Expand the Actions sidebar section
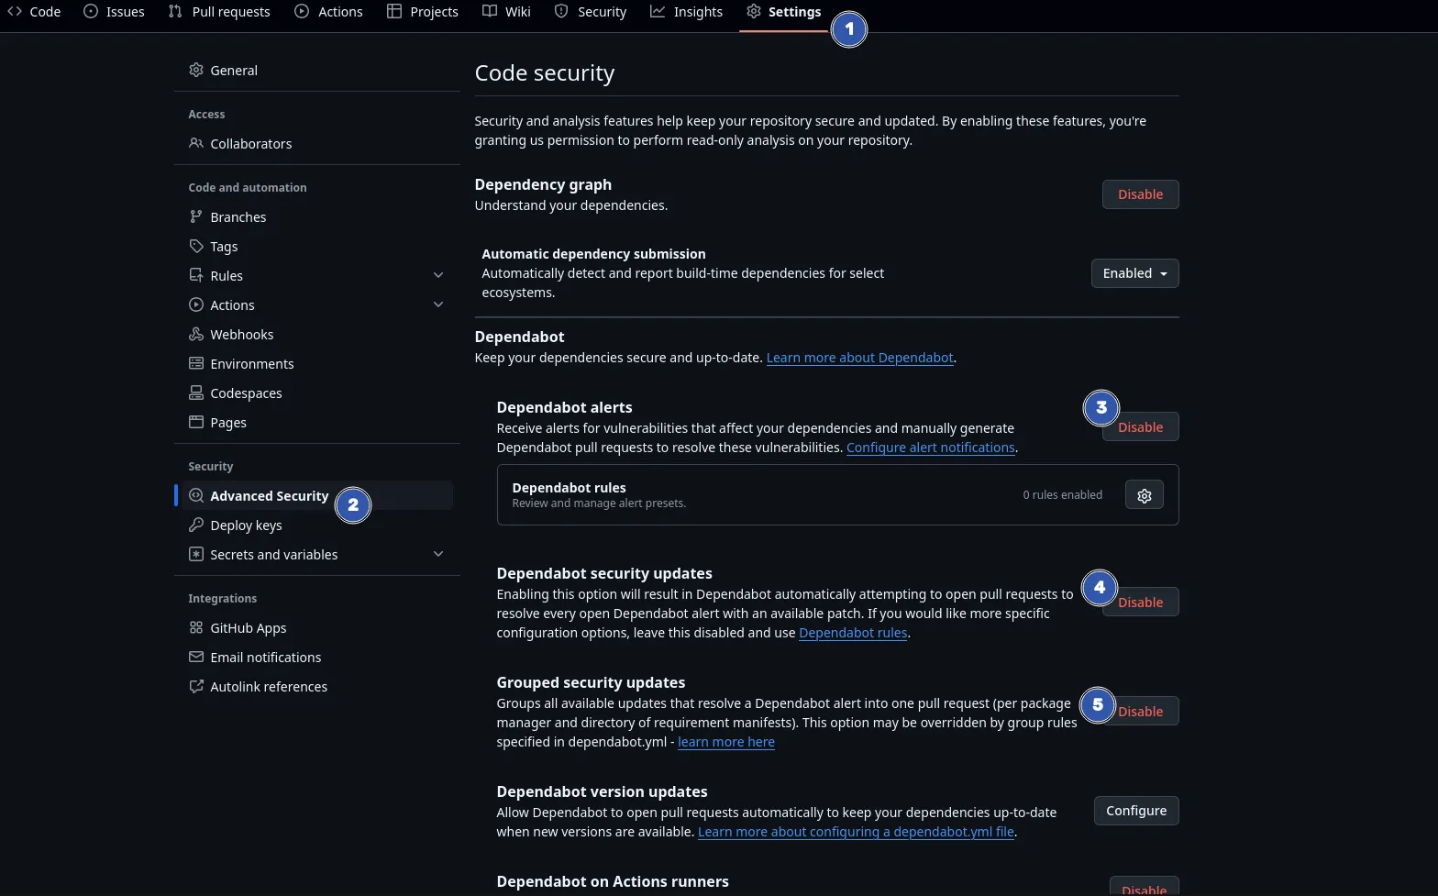Viewport: 1438px width, 896px height. click(x=437, y=305)
